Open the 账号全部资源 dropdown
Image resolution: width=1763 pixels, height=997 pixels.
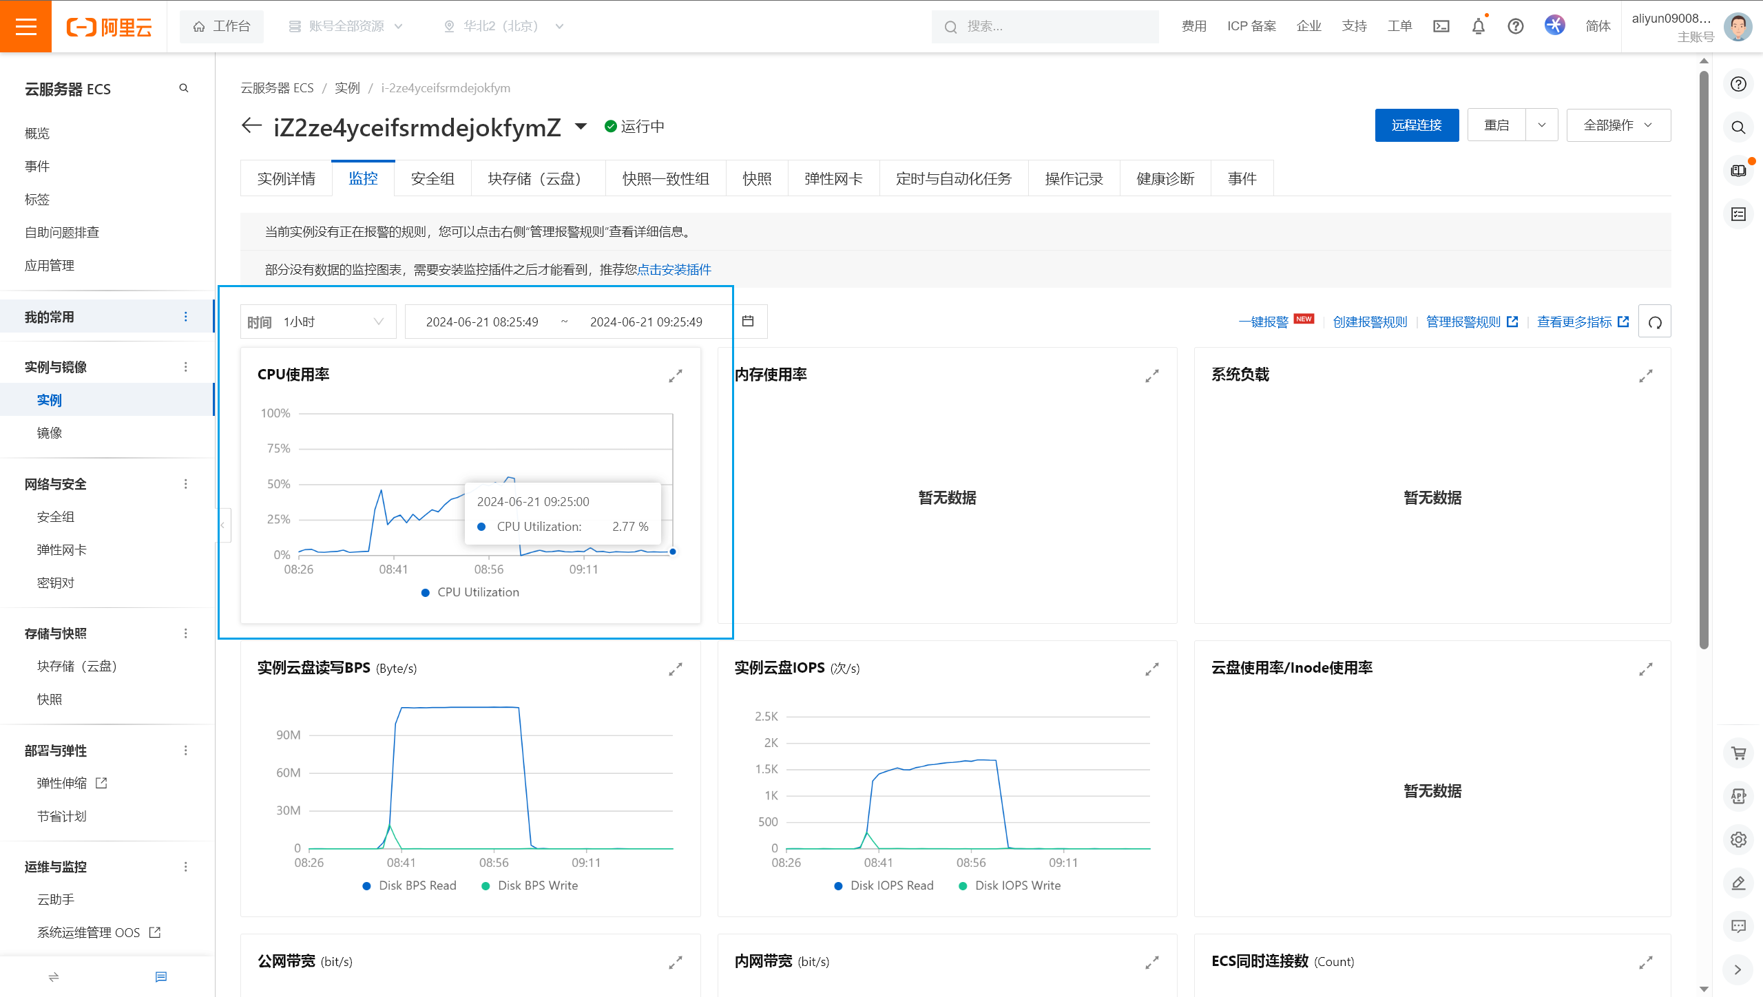(x=346, y=26)
